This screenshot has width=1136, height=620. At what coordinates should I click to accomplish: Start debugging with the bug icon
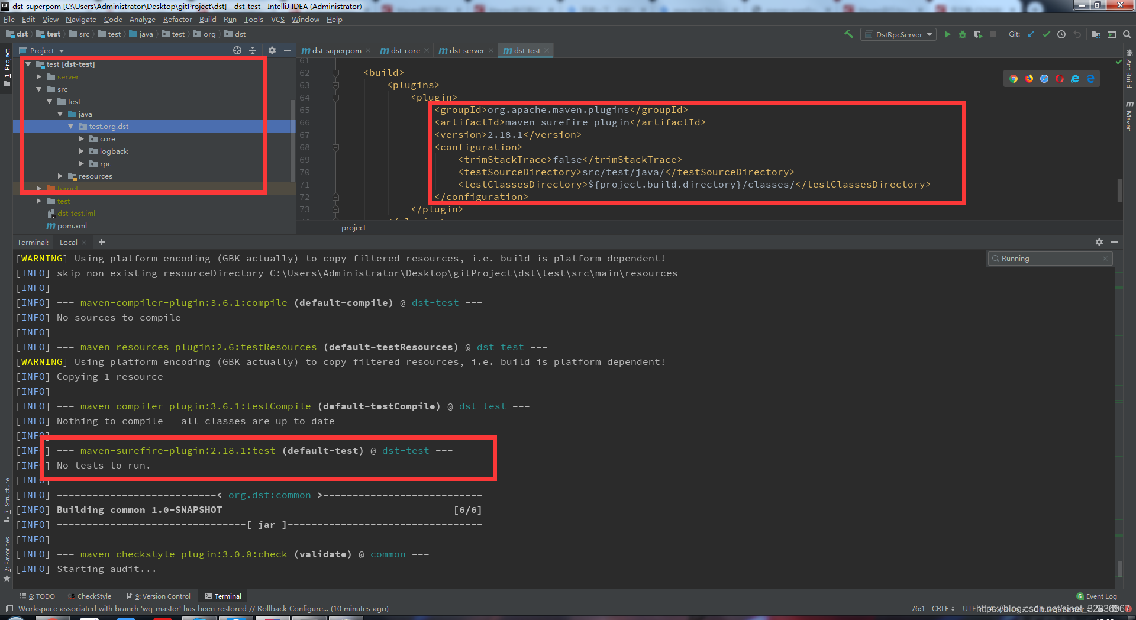click(963, 34)
